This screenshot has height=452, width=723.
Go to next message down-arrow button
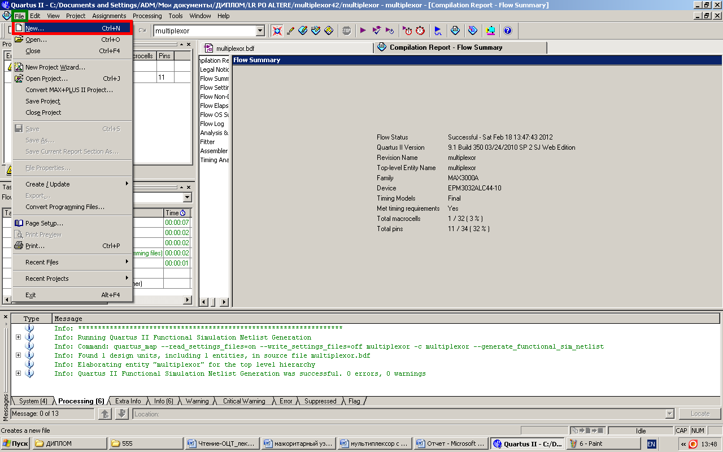[x=122, y=414]
